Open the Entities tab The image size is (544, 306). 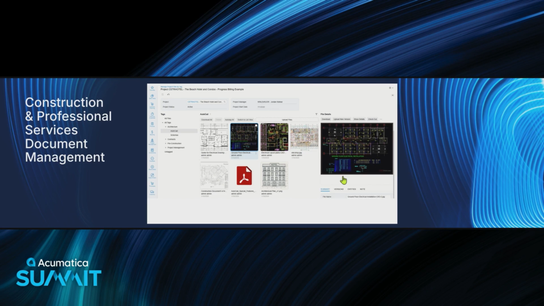(x=352, y=189)
